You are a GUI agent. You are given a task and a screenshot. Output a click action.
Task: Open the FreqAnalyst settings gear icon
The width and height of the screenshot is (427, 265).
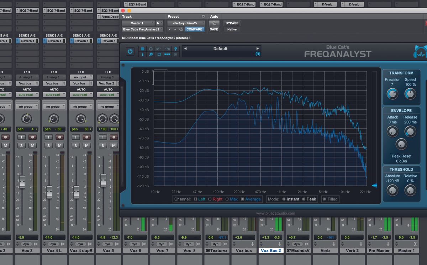point(151,49)
